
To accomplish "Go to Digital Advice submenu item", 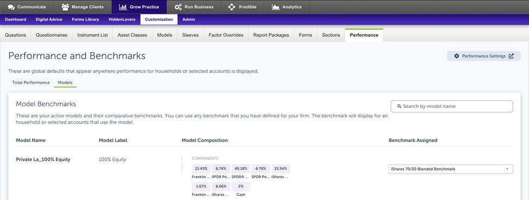I will coord(49,19).
